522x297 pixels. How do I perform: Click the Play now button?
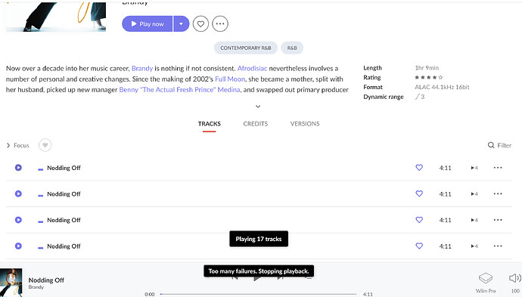148,24
